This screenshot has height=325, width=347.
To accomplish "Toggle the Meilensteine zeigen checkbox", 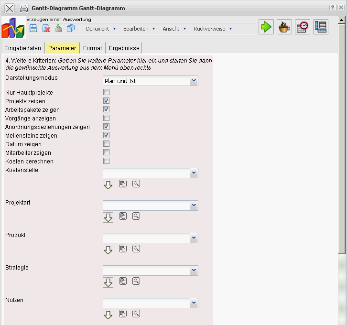I will [106, 135].
